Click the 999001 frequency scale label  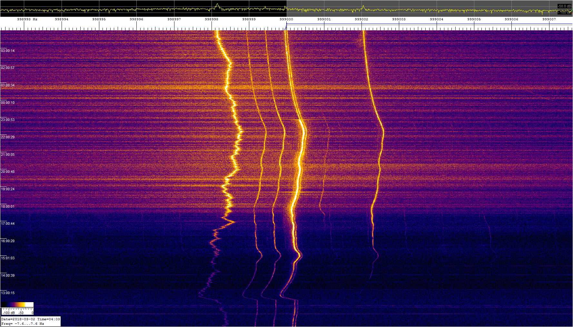click(324, 19)
